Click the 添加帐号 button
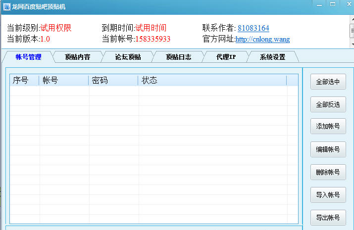Viewport: 354px width, 230px height. (x=328, y=126)
